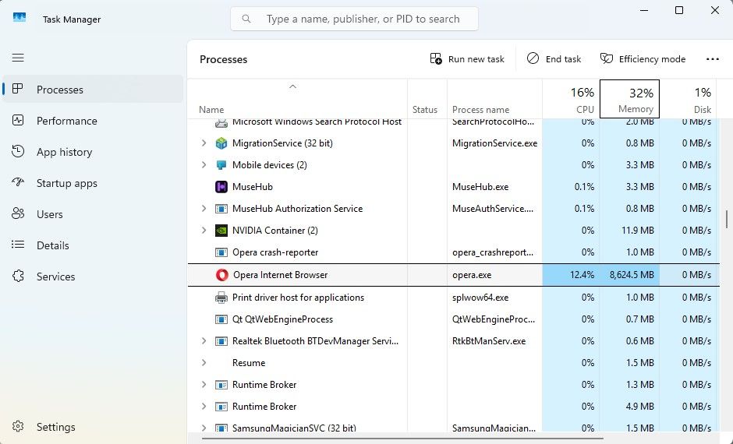Sort processes by Memory column
The width and height of the screenshot is (733, 444).
pos(630,98)
